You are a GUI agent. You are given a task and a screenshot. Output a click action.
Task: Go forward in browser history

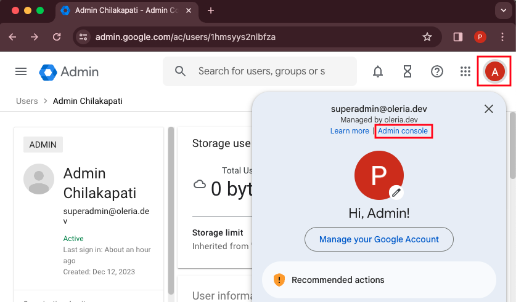tap(35, 37)
